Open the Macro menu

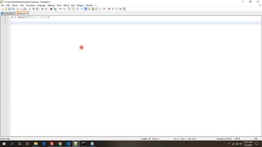(x=66, y=5)
